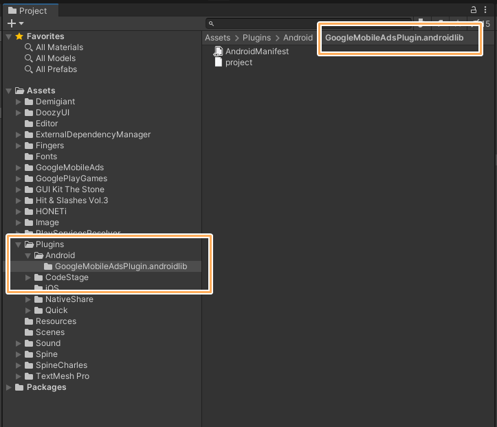Image resolution: width=497 pixels, height=427 pixels.
Task: Click the project file icon
Action: (x=219, y=62)
